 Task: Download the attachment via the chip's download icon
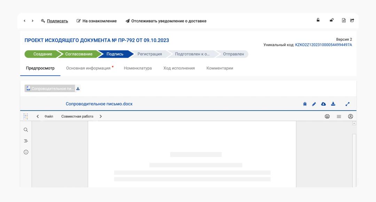point(78,88)
